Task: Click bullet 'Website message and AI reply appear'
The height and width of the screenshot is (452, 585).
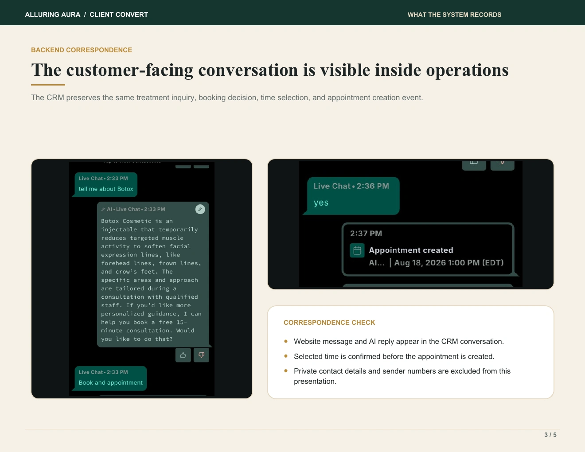Action: (x=398, y=341)
